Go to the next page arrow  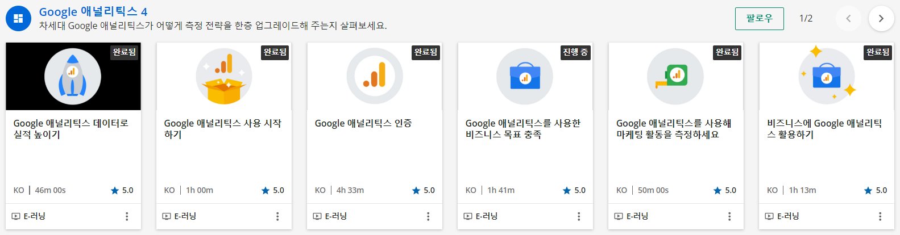pyautogui.click(x=881, y=18)
